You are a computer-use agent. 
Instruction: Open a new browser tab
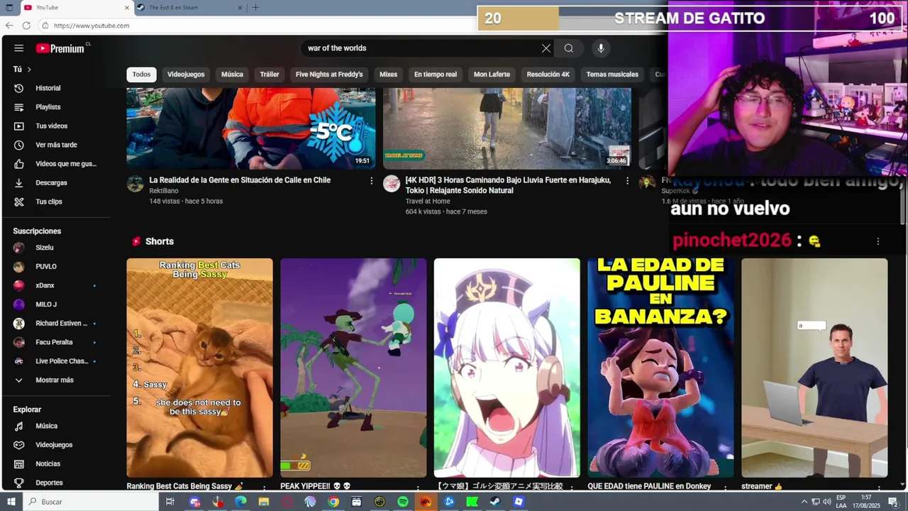pyautogui.click(x=255, y=8)
